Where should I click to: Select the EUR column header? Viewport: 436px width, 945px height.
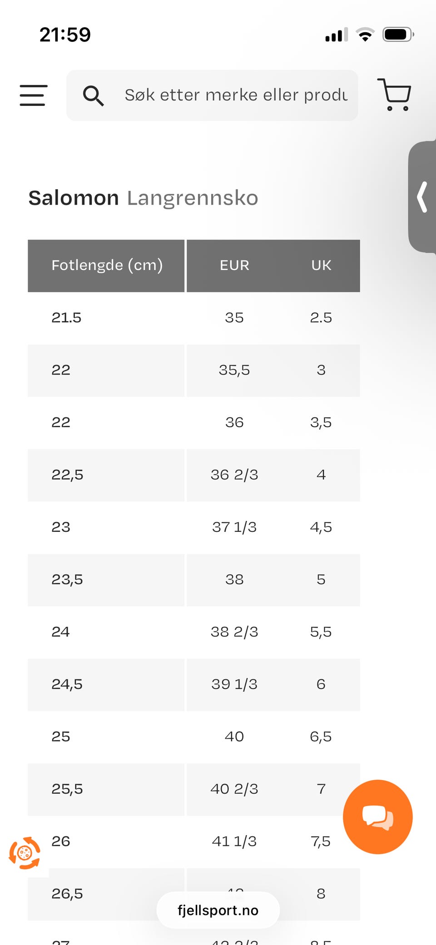pyautogui.click(x=234, y=265)
